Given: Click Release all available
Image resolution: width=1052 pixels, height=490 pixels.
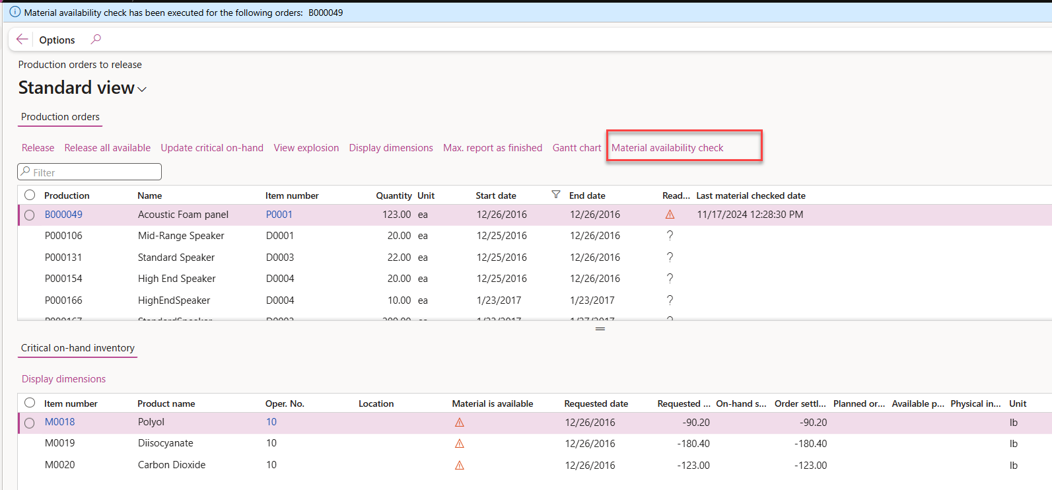Looking at the screenshot, I should [x=108, y=148].
